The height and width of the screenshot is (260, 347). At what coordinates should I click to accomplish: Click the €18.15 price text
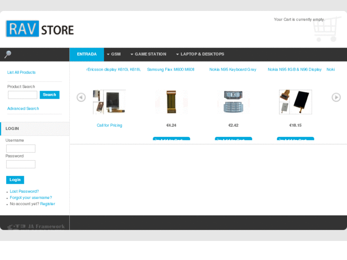pyautogui.click(x=295, y=125)
